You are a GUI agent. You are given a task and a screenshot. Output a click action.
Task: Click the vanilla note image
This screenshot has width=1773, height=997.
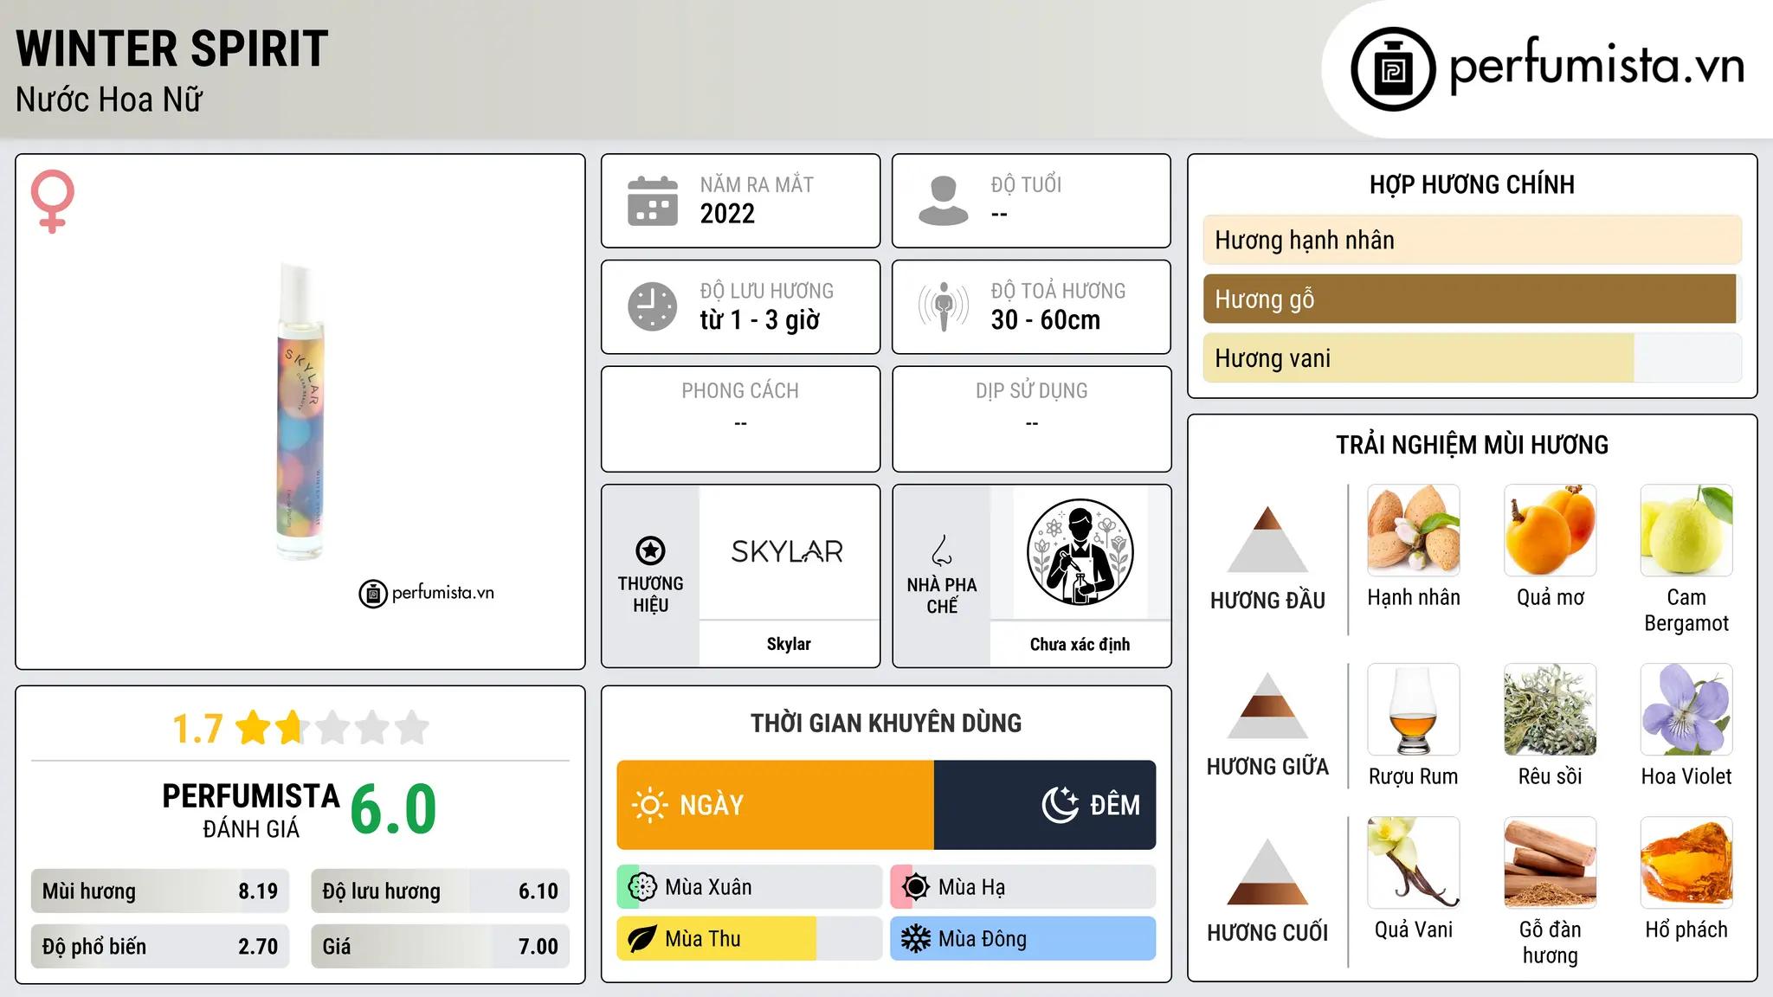click(1414, 863)
